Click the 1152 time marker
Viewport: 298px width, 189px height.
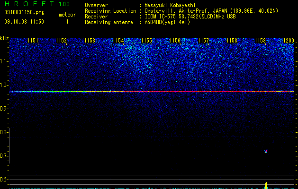pos(62,41)
